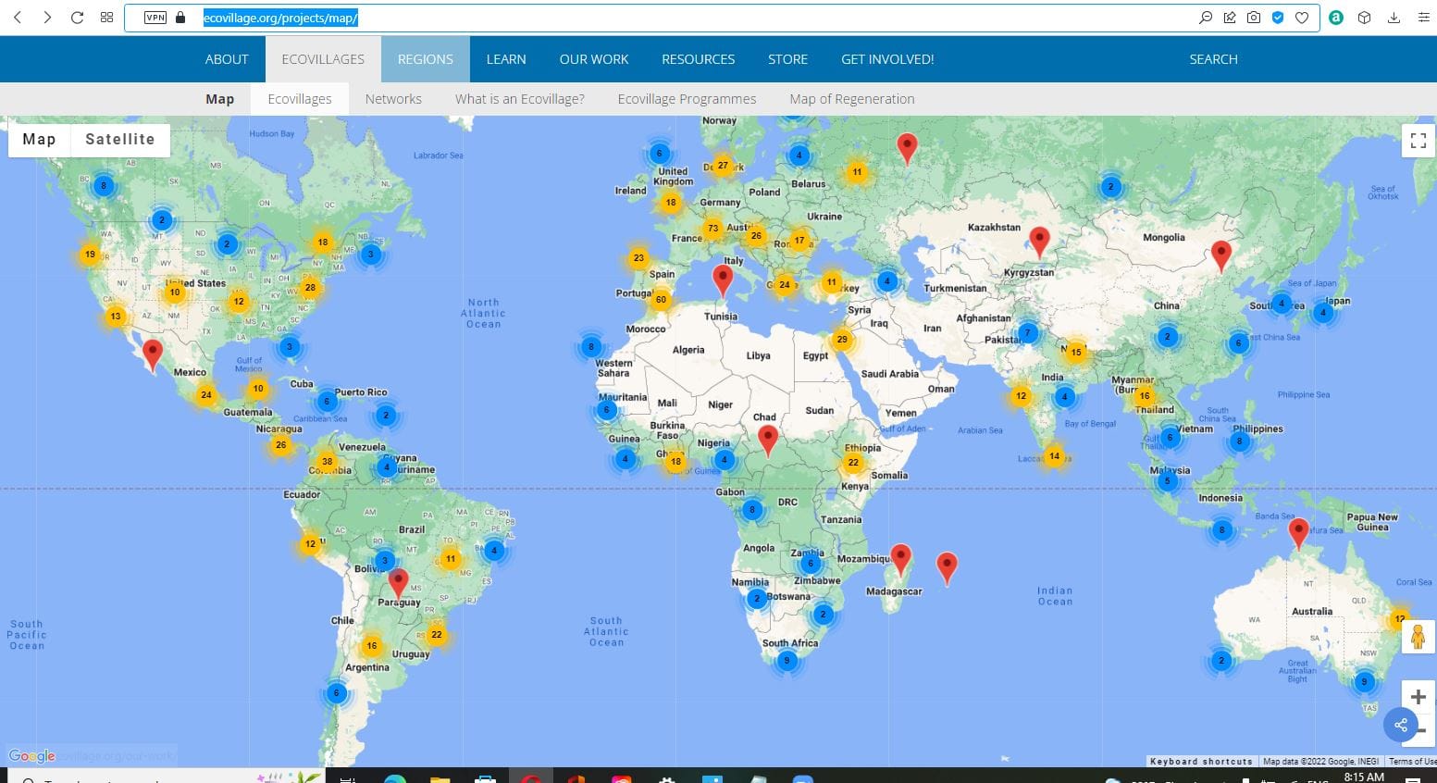Open the Map of Regeneration tab
This screenshot has width=1437, height=783.
[851, 99]
